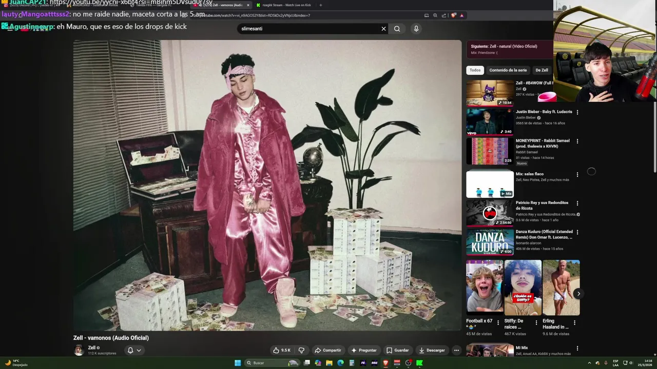Screen dimensions: 657x369
Task: Open Zell channel avatar
Action: [x=79, y=350]
